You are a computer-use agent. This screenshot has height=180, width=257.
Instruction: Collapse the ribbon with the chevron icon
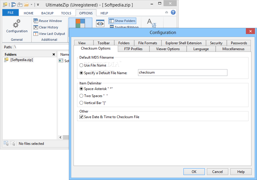point(166,12)
